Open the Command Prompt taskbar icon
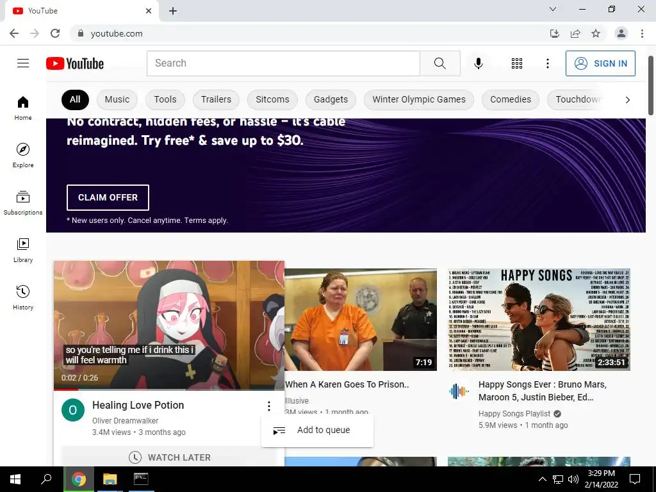The width and height of the screenshot is (656, 492). (x=141, y=479)
